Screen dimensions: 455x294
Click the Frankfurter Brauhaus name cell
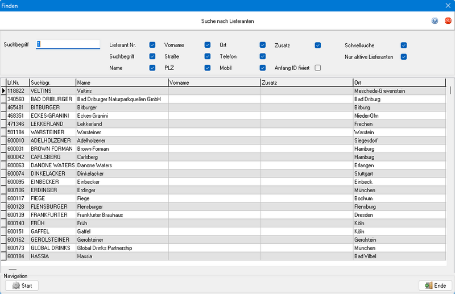tap(122, 215)
